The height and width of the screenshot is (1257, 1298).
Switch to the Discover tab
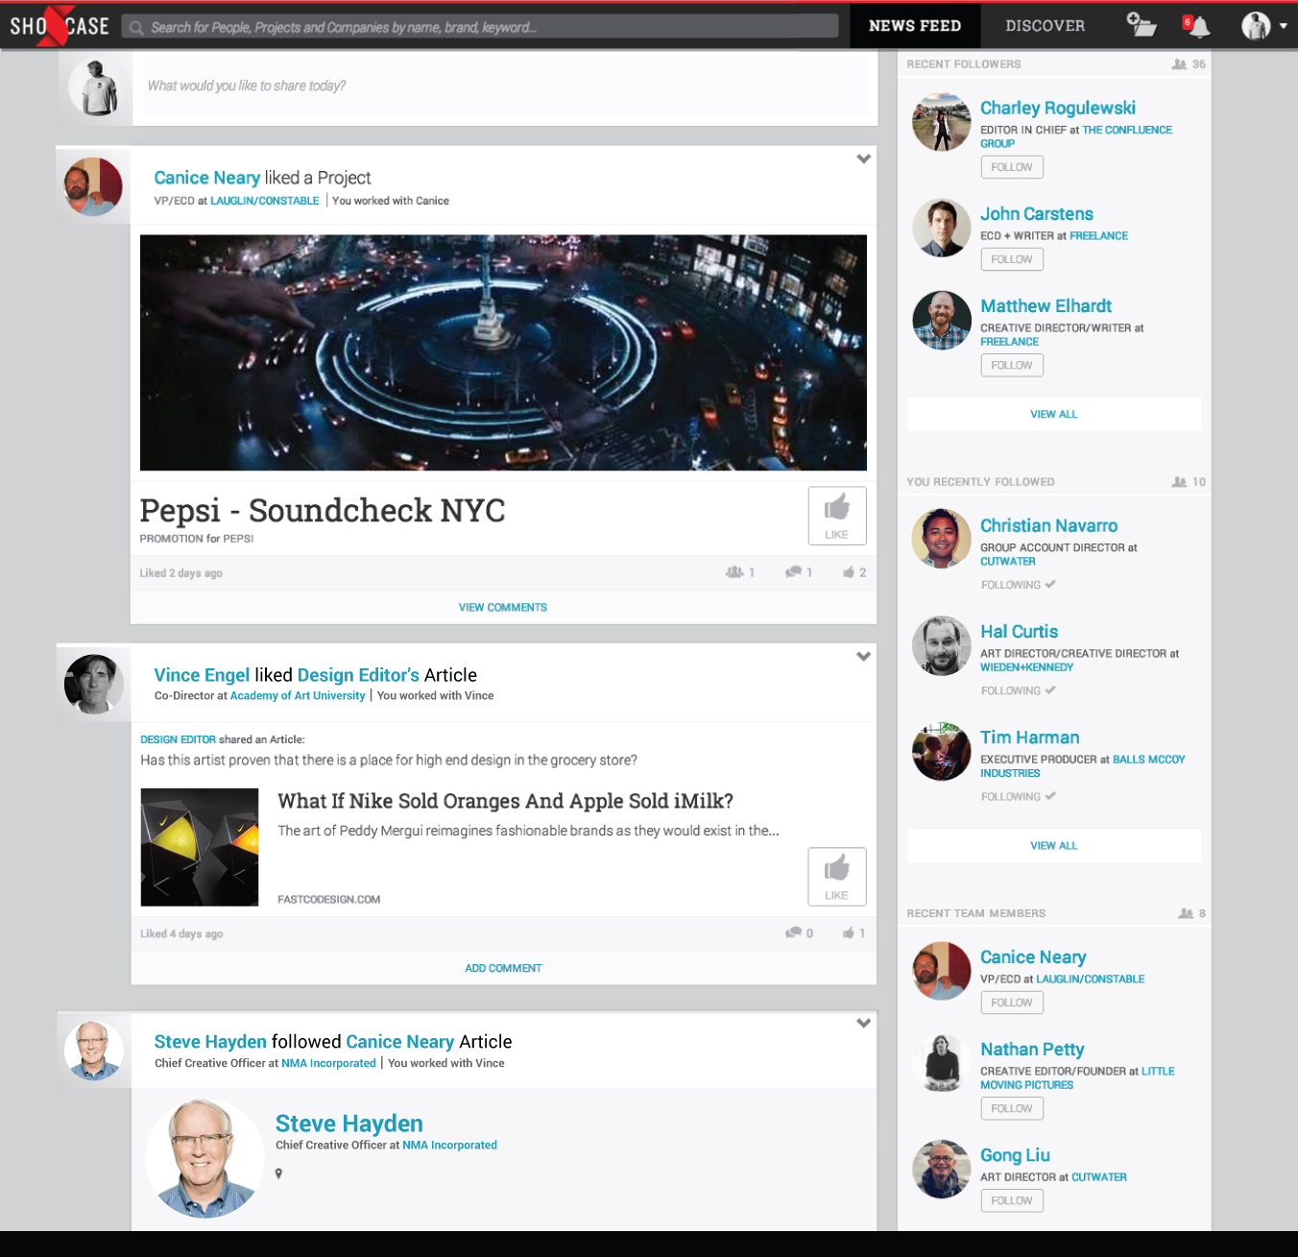[x=1046, y=26]
